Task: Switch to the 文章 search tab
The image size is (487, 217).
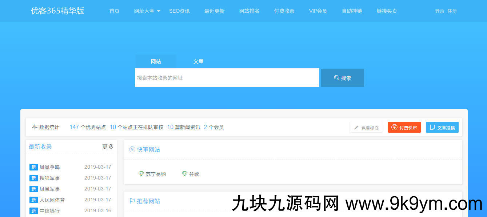Action: [x=198, y=61]
